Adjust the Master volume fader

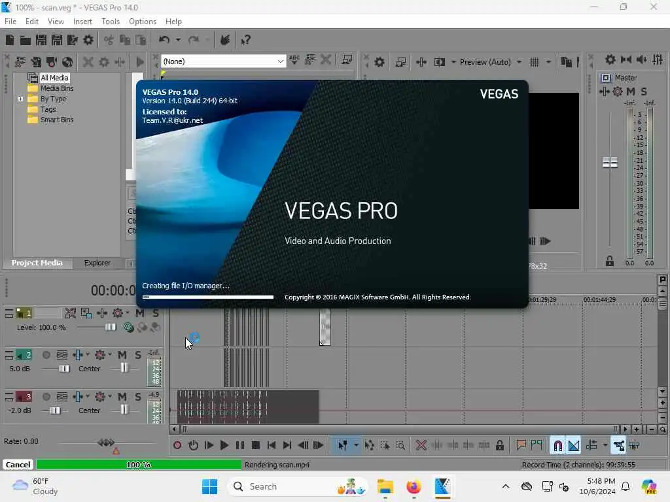point(610,162)
